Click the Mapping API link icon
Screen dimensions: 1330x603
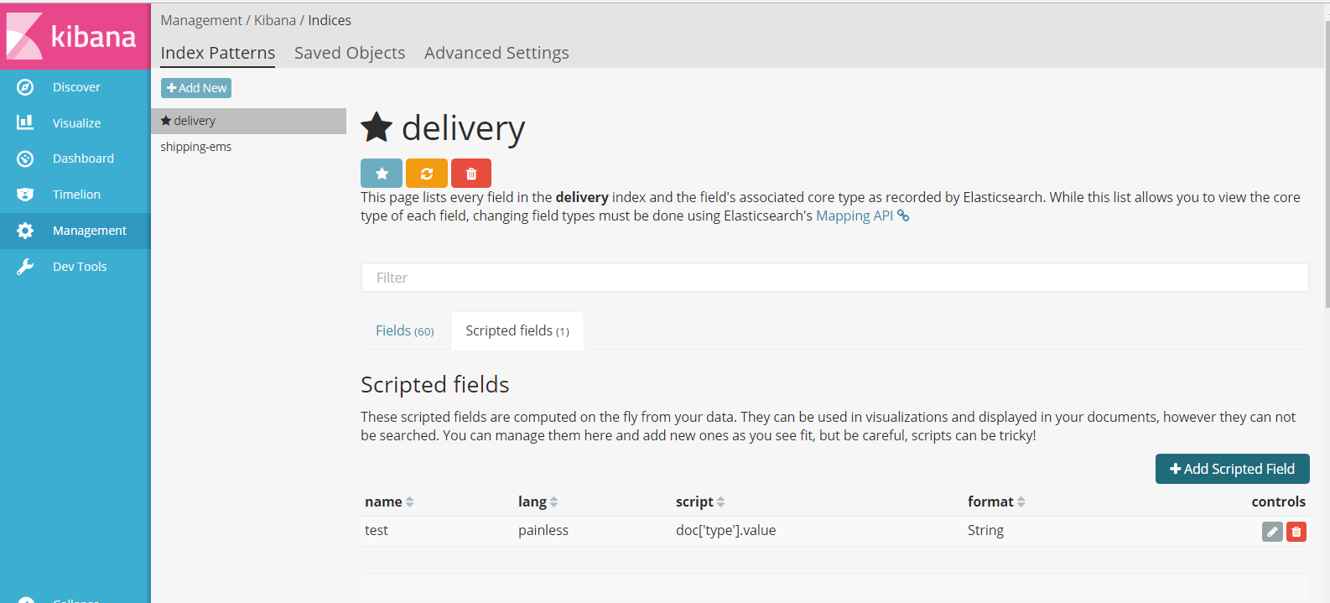click(903, 216)
